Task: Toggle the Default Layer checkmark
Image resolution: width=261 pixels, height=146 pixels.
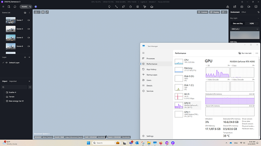Action: 3,63
